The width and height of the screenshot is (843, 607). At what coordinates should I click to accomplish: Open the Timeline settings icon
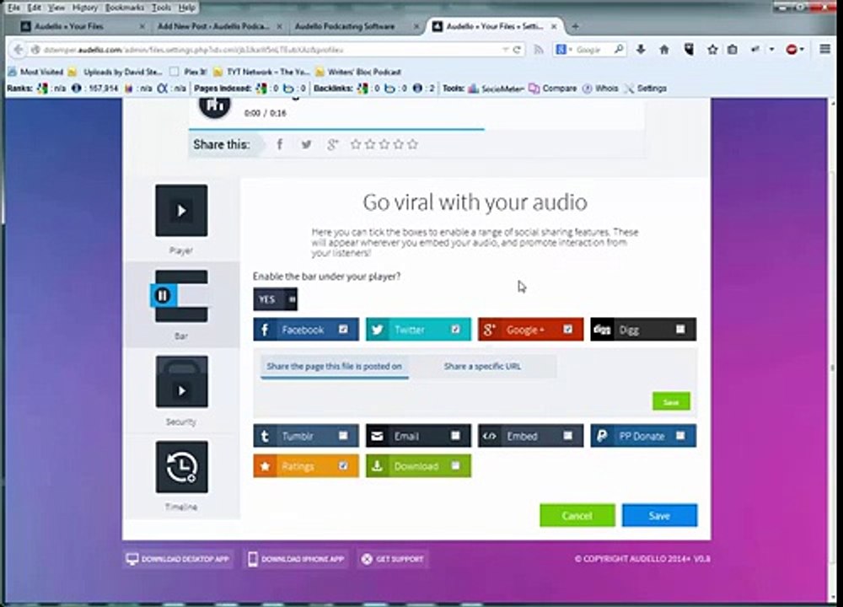pos(182,467)
